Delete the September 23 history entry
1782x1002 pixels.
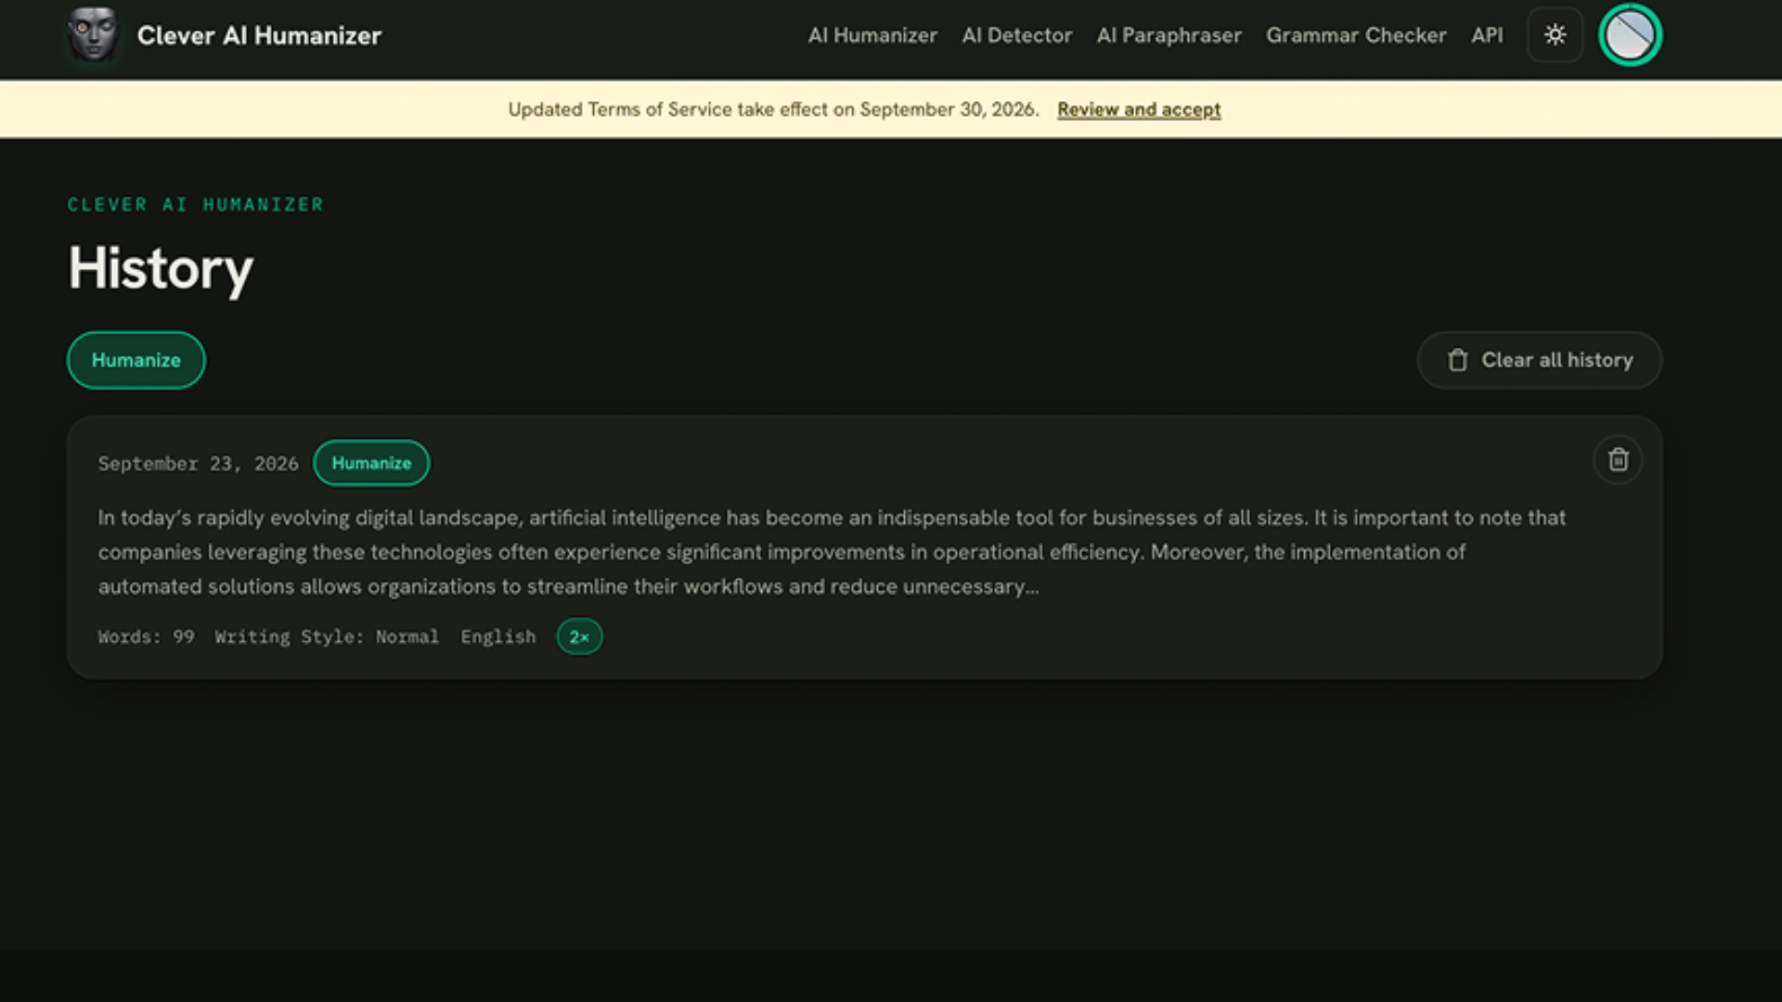(x=1618, y=460)
